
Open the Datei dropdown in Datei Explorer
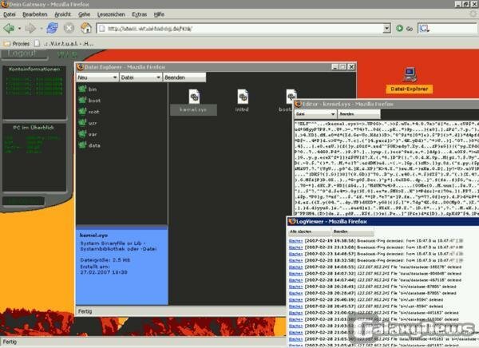(x=141, y=77)
